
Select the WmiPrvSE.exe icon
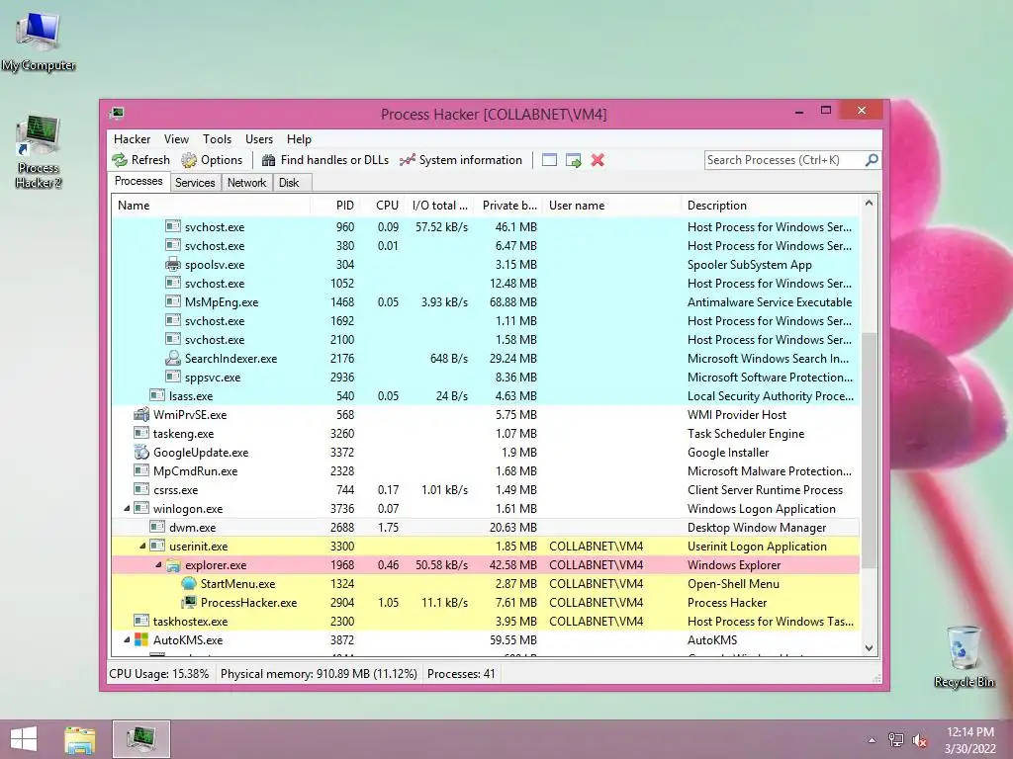coord(140,414)
